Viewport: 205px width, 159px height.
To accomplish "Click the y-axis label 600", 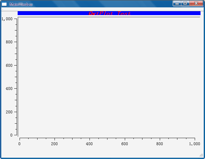I will tap(9, 65).
